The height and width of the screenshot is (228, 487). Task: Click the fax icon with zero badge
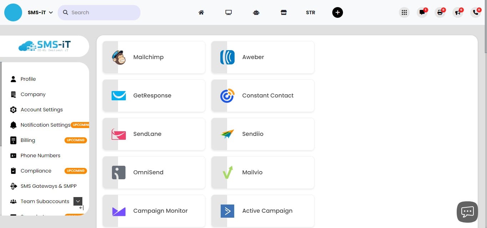pos(440,12)
